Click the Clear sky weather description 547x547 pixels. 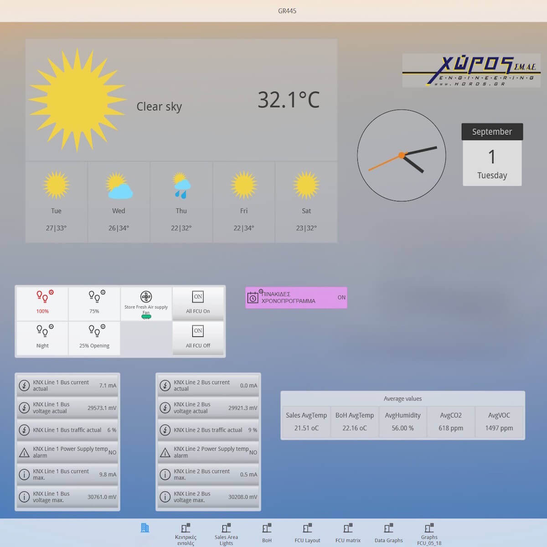pyautogui.click(x=159, y=107)
